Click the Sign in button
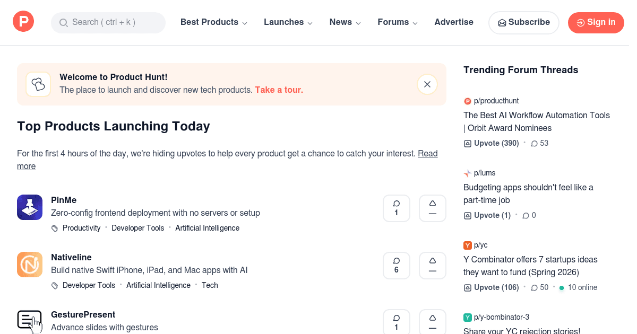 596,22
